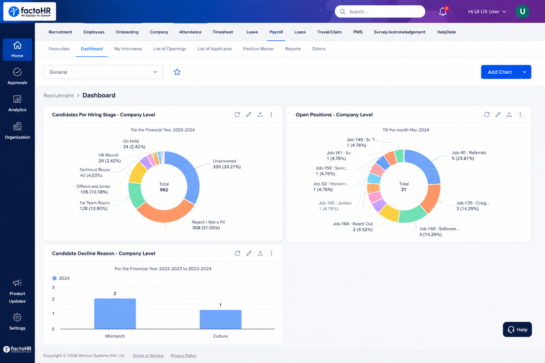Open the Analytics sidebar section
Viewport: 545px width, 363px height.
pyautogui.click(x=17, y=104)
